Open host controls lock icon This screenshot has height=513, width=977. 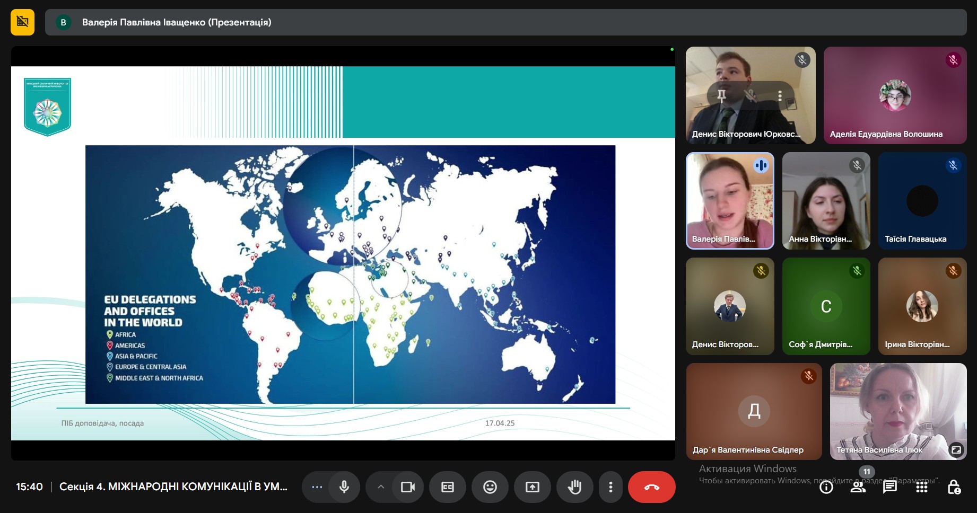tap(954, 487)
